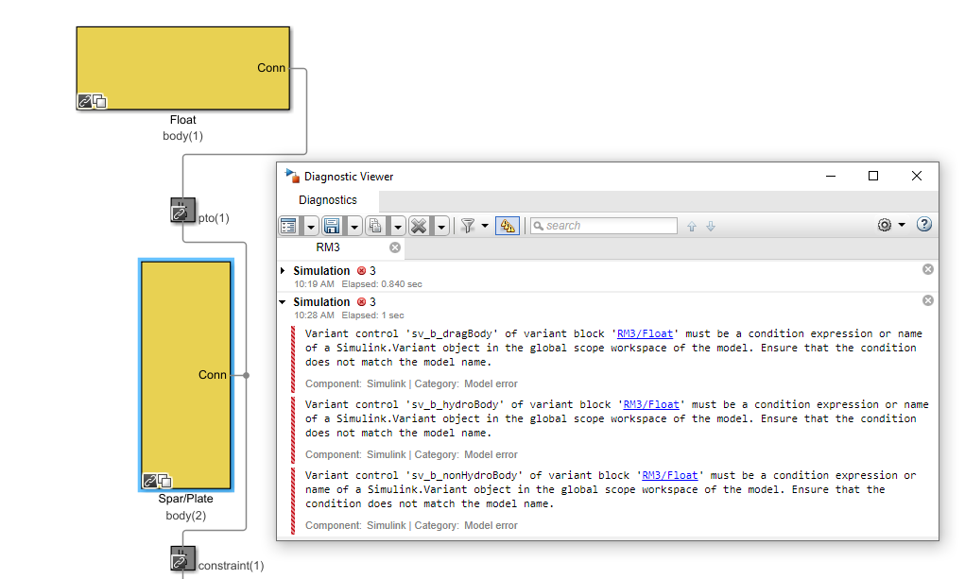This screenshot has width=965, height=579.
Task: Click the display options icon in the toolbar
Action: (x=289, y=225)
